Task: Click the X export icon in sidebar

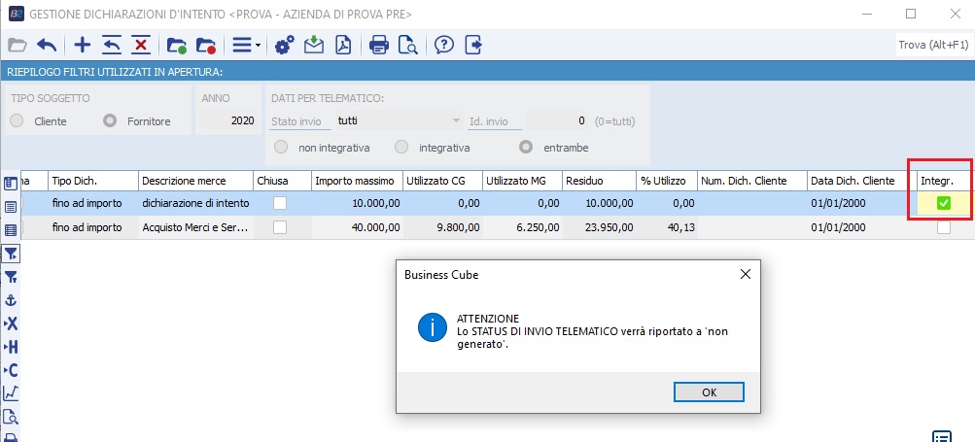Action: [x=11, y=323]
